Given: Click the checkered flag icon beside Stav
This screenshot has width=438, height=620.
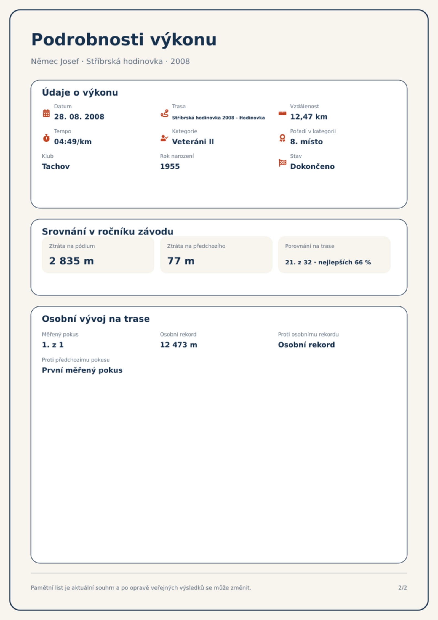Looking at the screenshot, I should (282, 163).
